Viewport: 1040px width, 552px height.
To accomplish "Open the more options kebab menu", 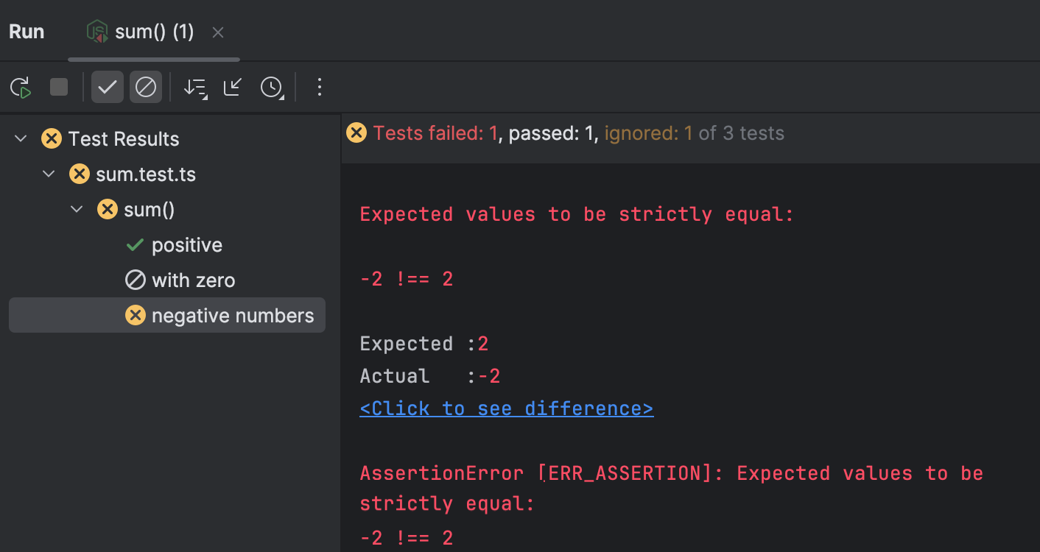I will [x=319, y=88].
